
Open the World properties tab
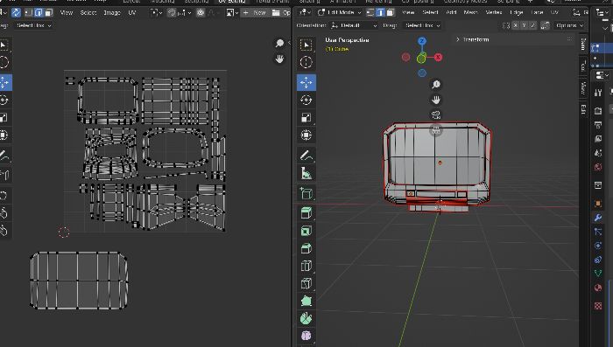tap(598, 168)
